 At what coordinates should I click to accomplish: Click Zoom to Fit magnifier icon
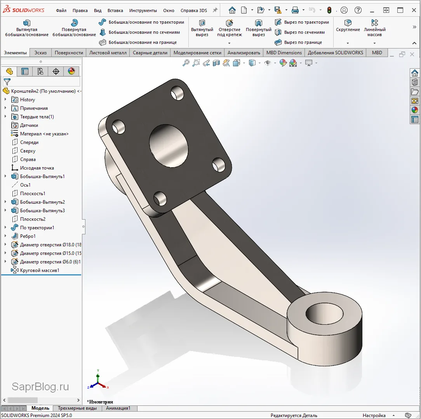tap(186, 63)
